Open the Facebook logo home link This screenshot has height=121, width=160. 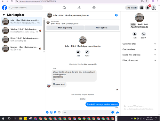click(4, 8)
